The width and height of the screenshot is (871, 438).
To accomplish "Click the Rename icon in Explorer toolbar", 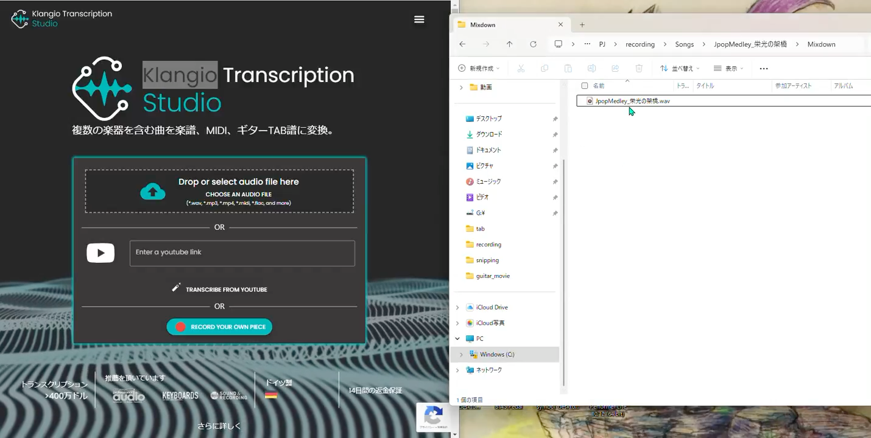I will tap(591, 69).
